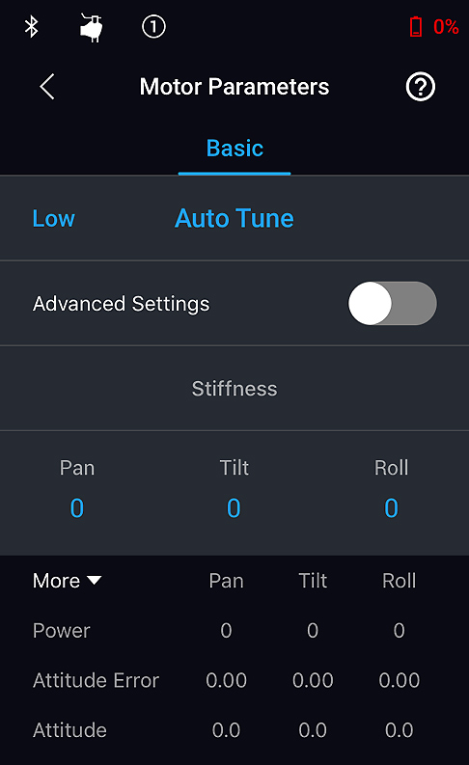Tap the Motor Parameters title
The width and height of the screenshot is (469, 765).
(x=234, y=87)
